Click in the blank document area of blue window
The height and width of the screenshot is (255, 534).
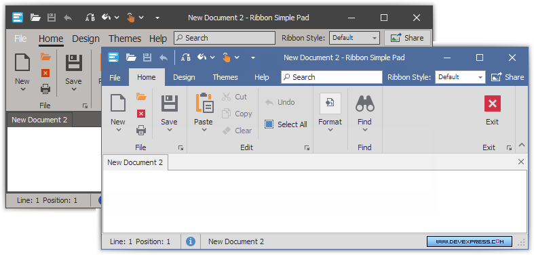click(315, 202)
